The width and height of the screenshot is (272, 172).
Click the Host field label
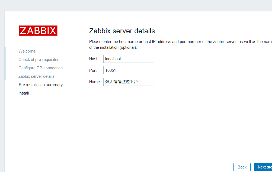93,59
